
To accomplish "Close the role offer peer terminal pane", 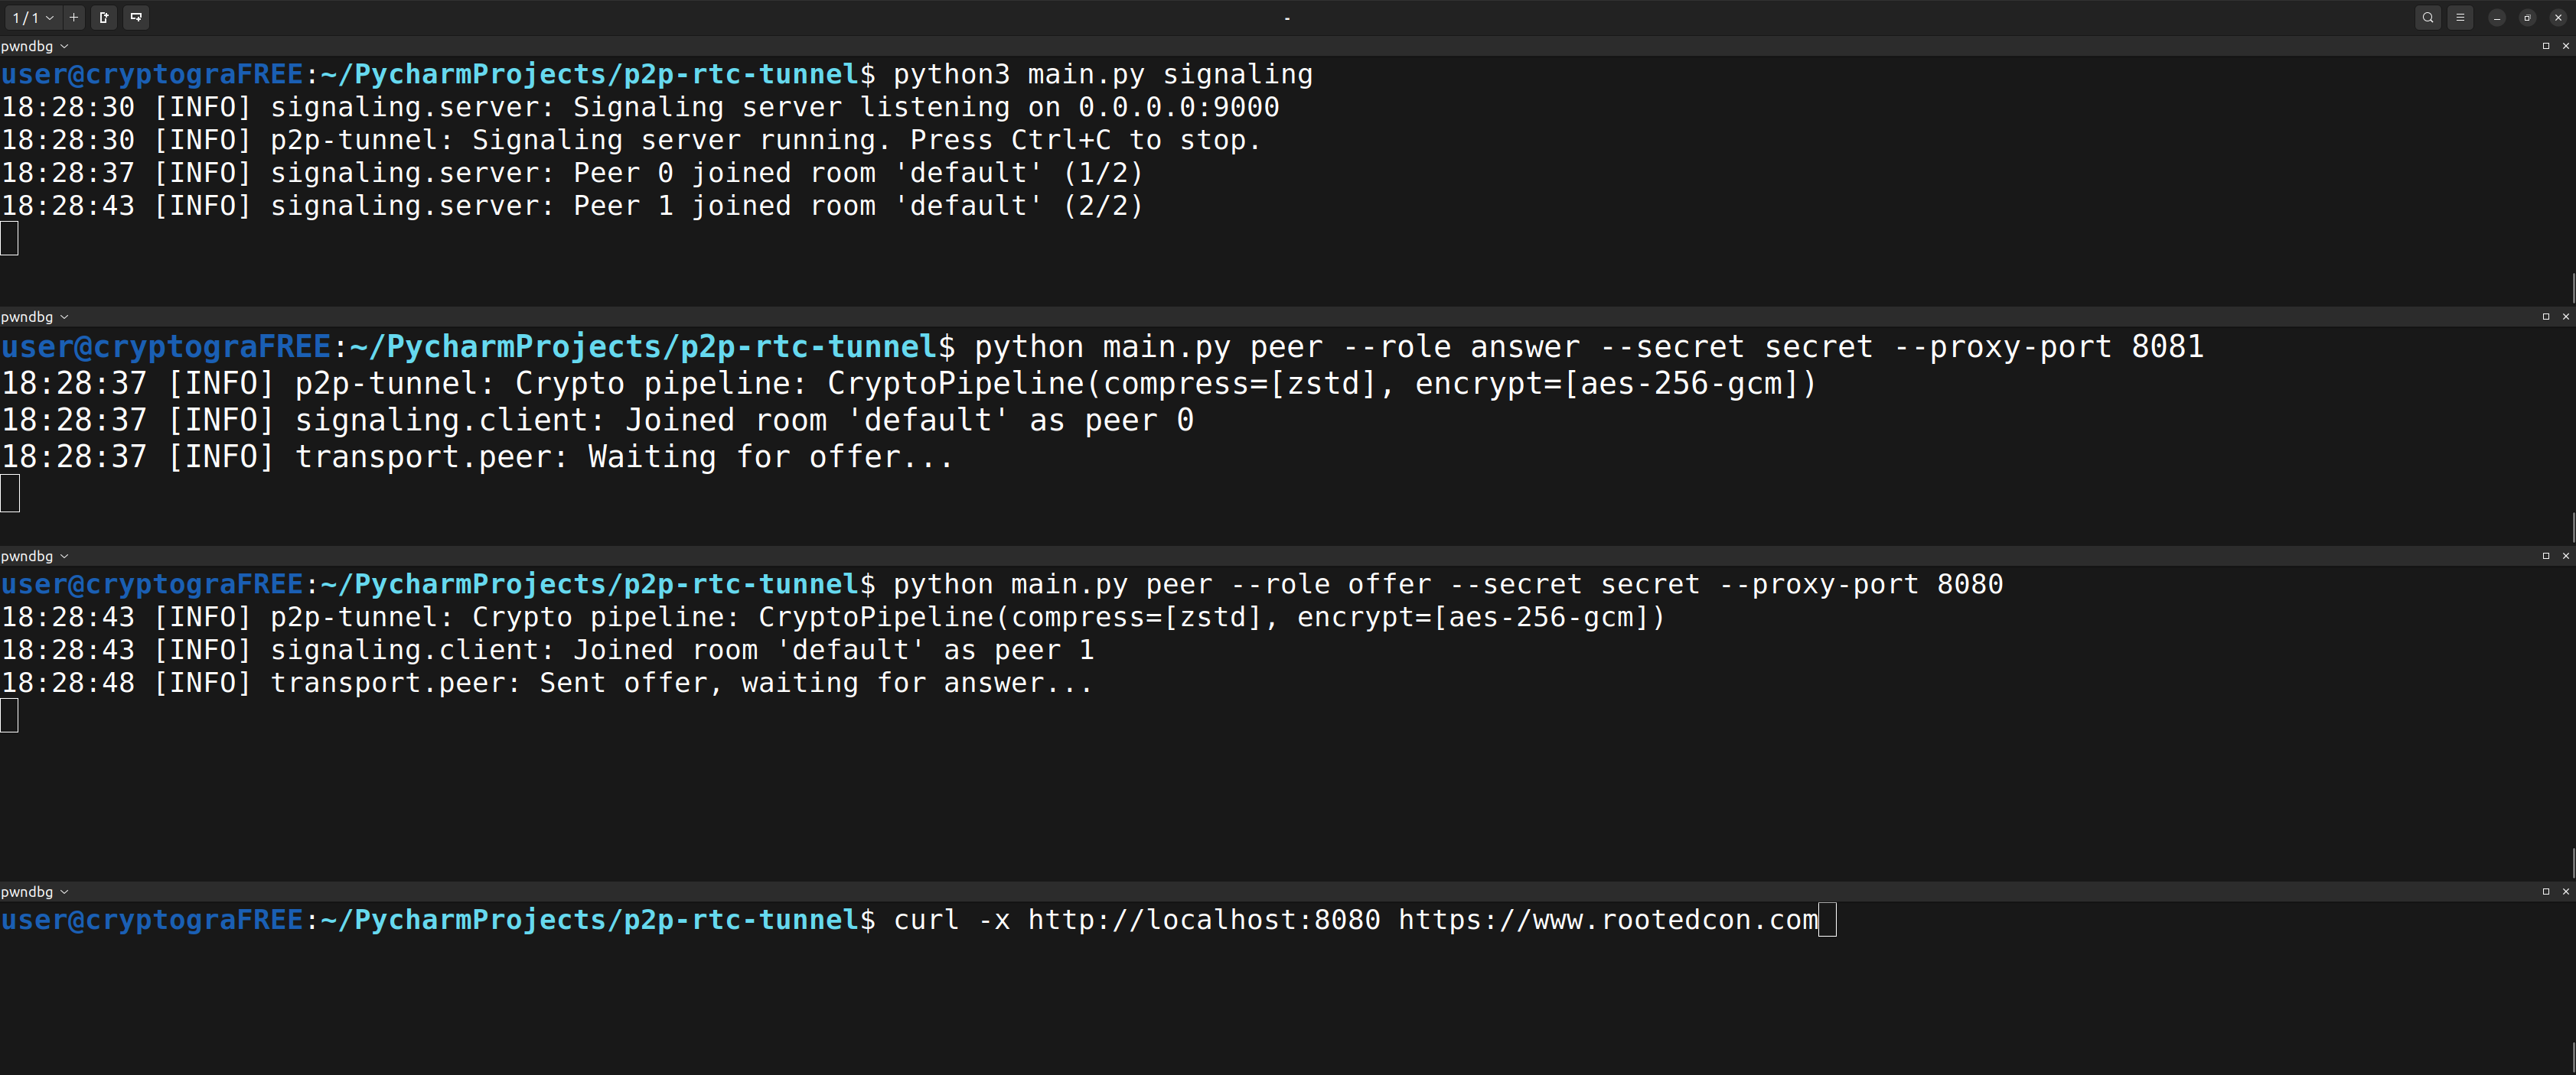I will (x=2565, y=556).
